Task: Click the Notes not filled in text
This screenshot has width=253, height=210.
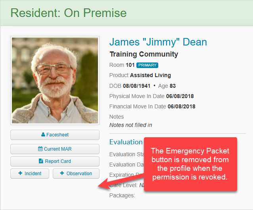Action: coord(131,125)
